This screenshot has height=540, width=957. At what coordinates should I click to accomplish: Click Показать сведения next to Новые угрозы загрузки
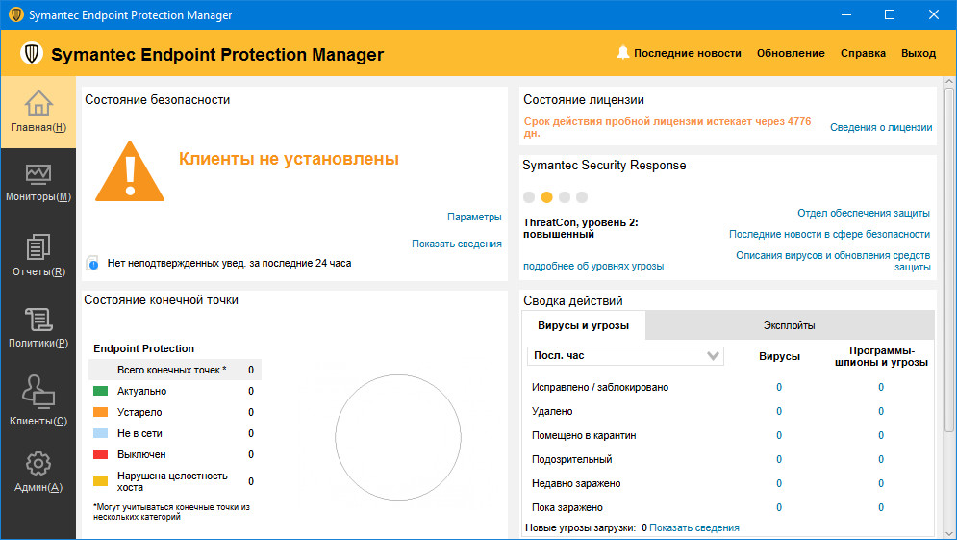694,527
